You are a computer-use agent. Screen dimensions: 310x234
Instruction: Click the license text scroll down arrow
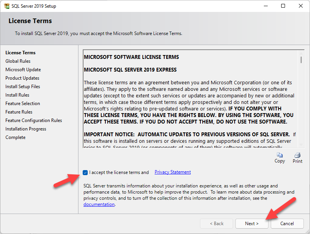(301, 145)
